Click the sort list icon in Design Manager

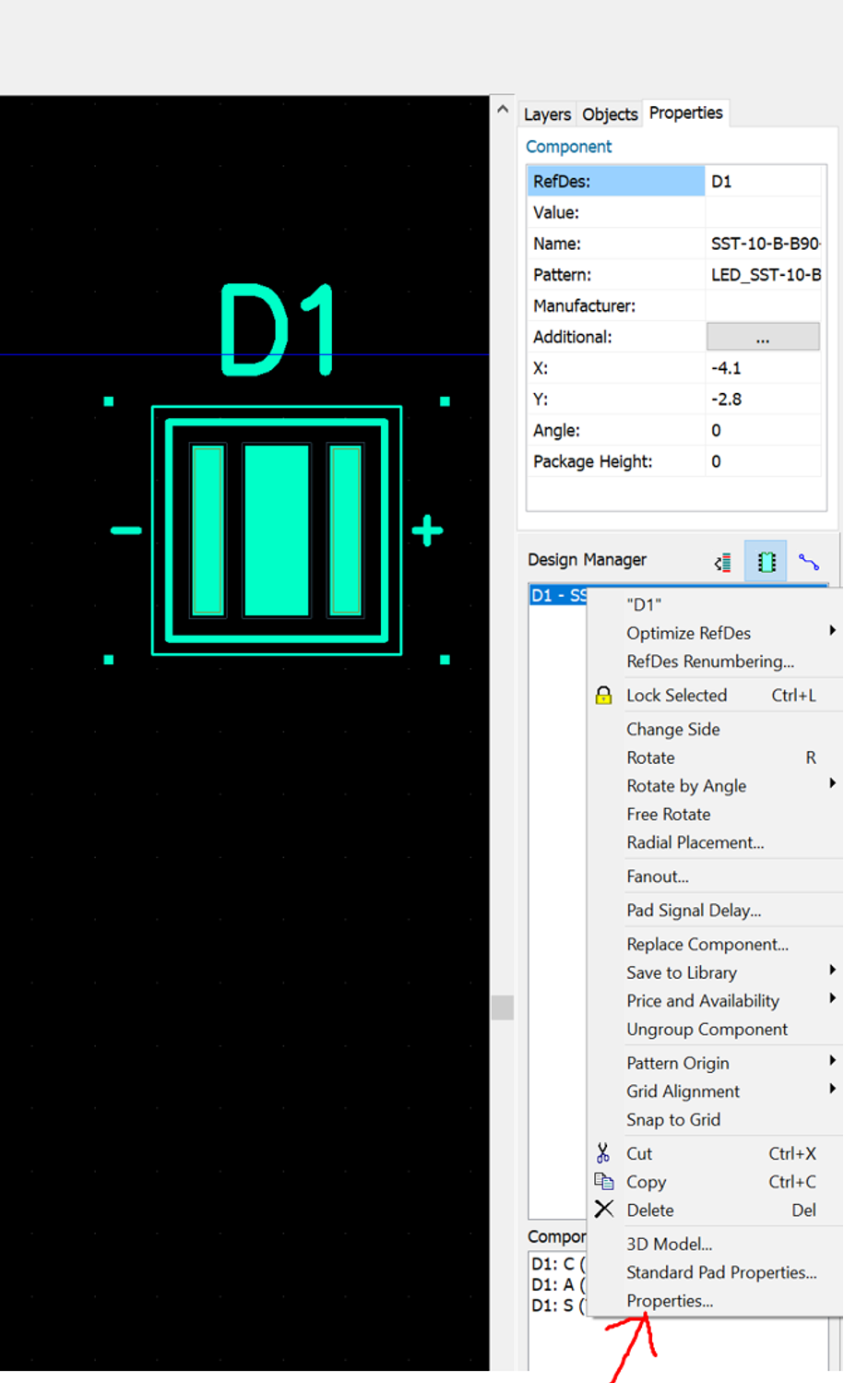tap(723, 562)
